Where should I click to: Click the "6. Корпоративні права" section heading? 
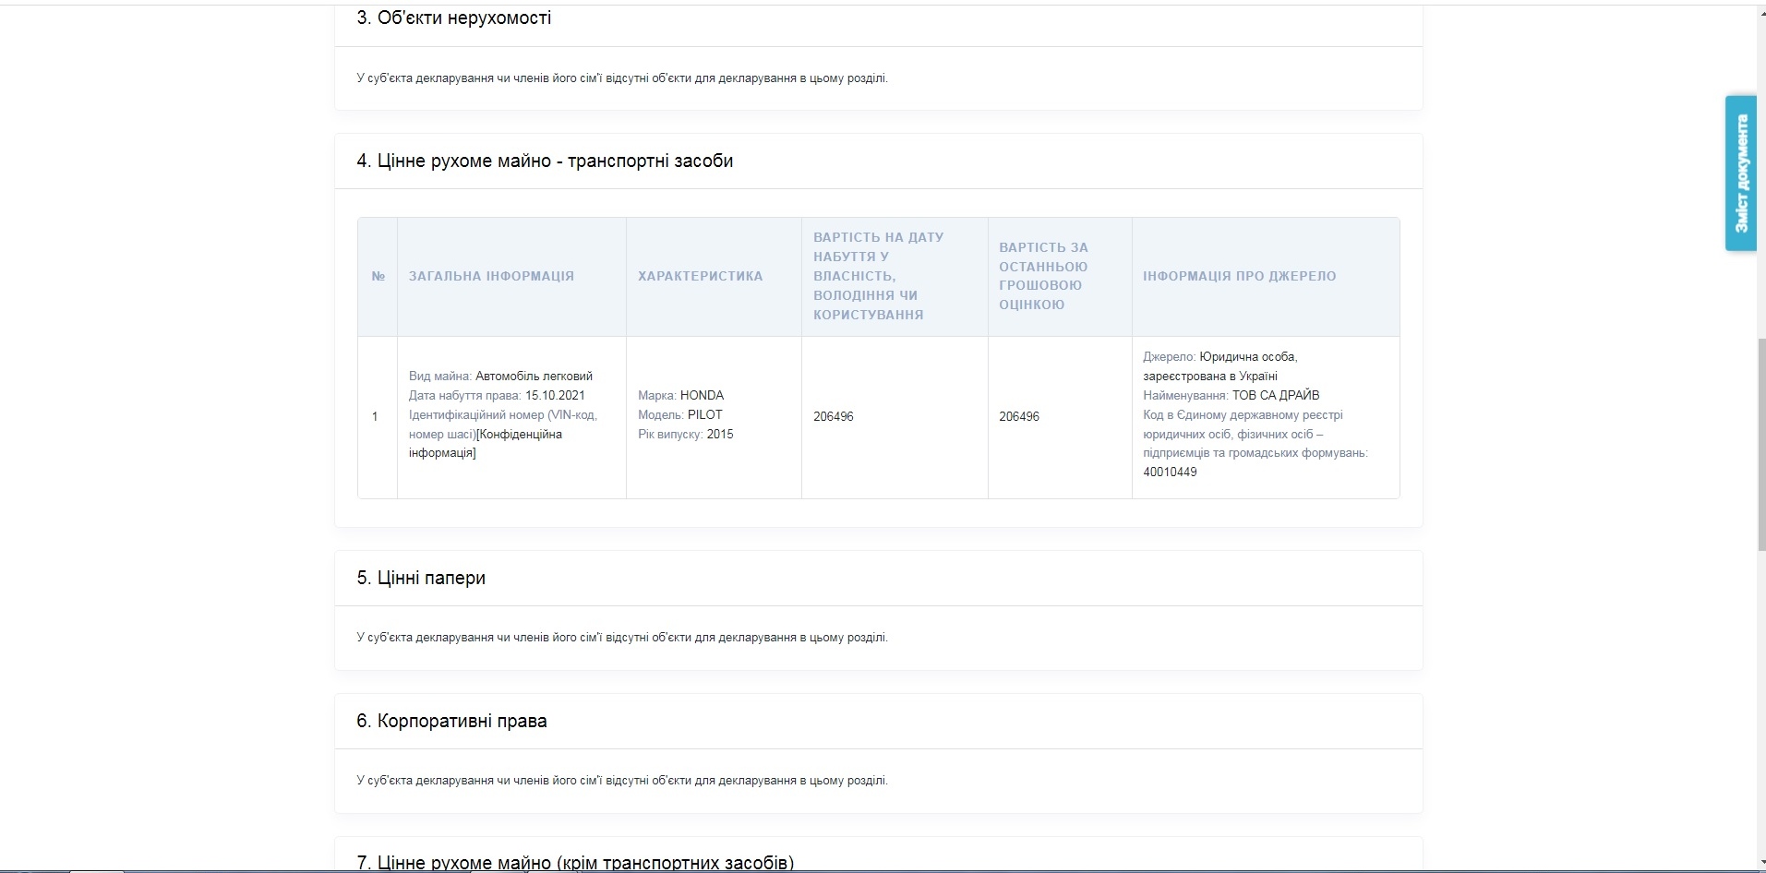451,721
